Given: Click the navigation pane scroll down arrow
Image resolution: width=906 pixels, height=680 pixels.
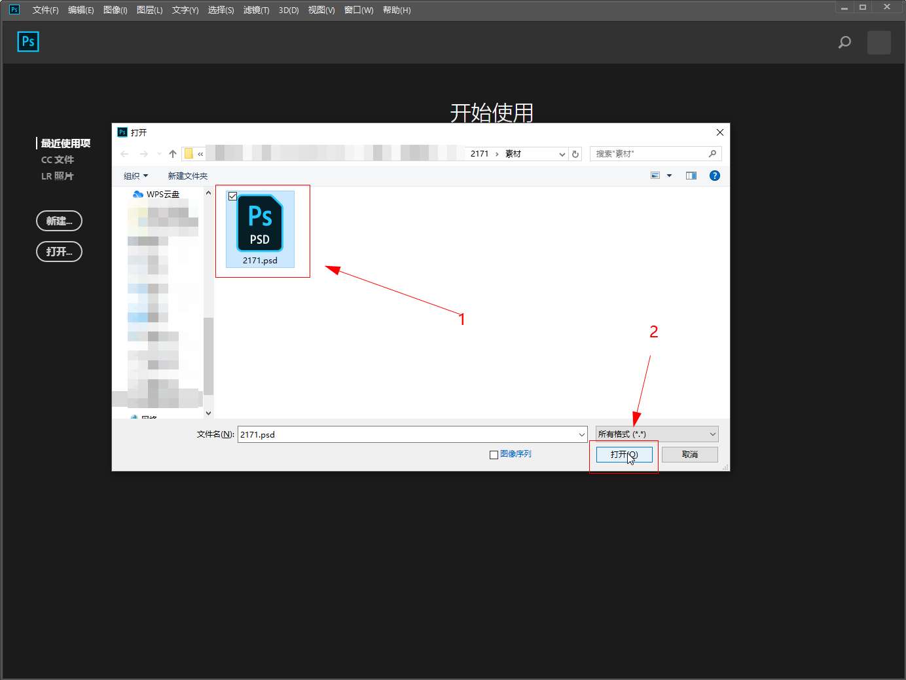Looking at the screenshot, I should coord(208,413).
